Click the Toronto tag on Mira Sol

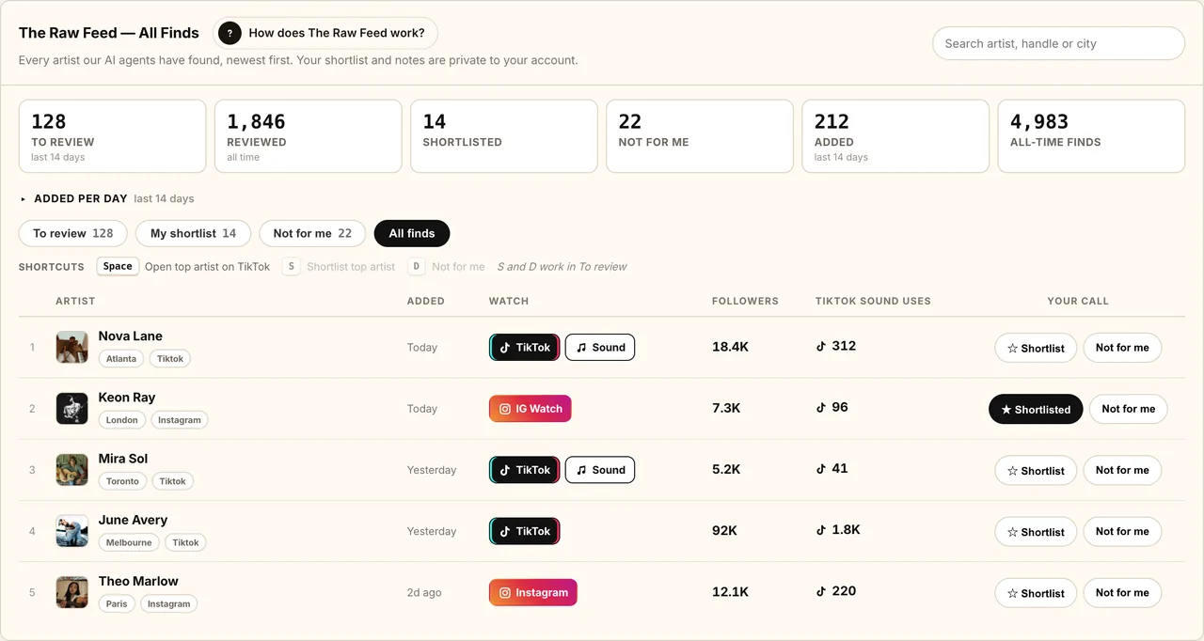click(122, 481)
